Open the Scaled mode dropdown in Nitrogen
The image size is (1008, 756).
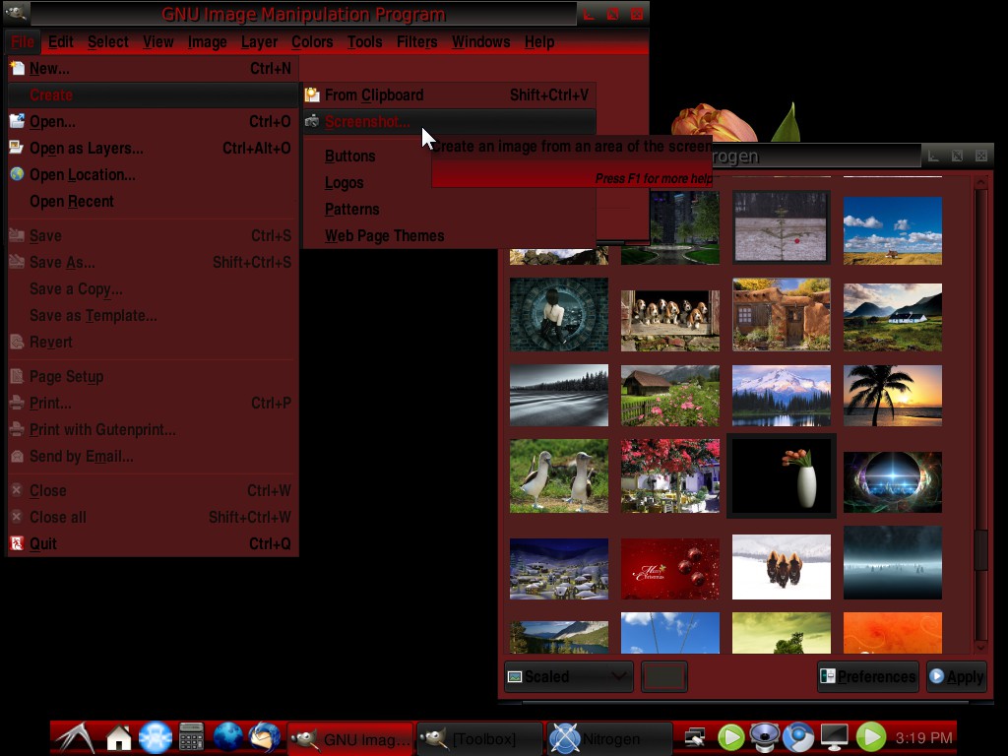click(x=568, y=676)
